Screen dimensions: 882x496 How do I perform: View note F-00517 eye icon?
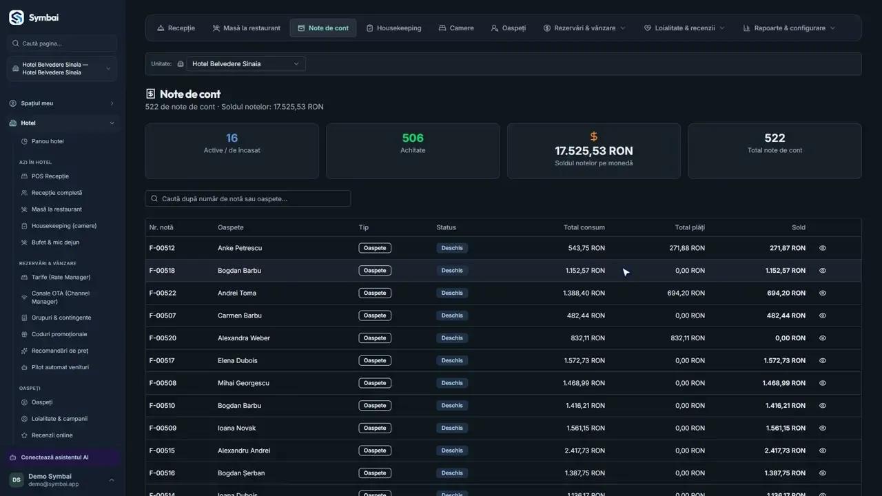[823, 360]
